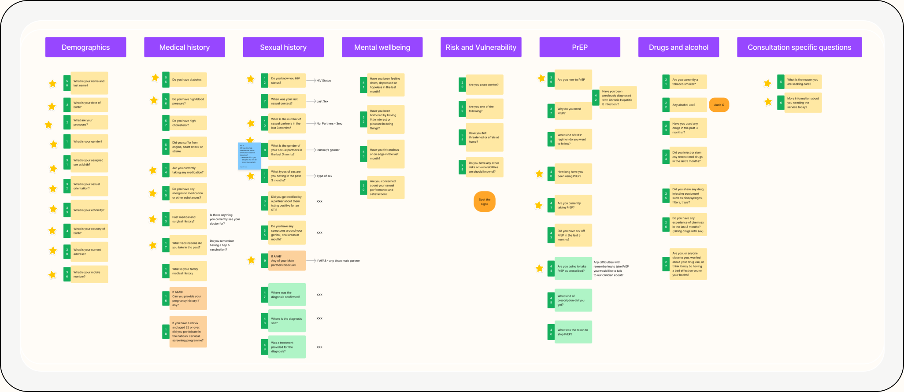This screenshot has width=904, height=392.
Task: Select the "Sexual history" column header
Action: (x=283, y=47)
